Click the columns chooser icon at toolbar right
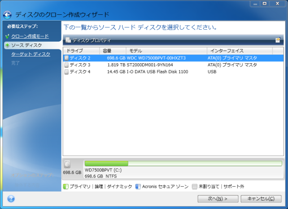 click(278, 40)
